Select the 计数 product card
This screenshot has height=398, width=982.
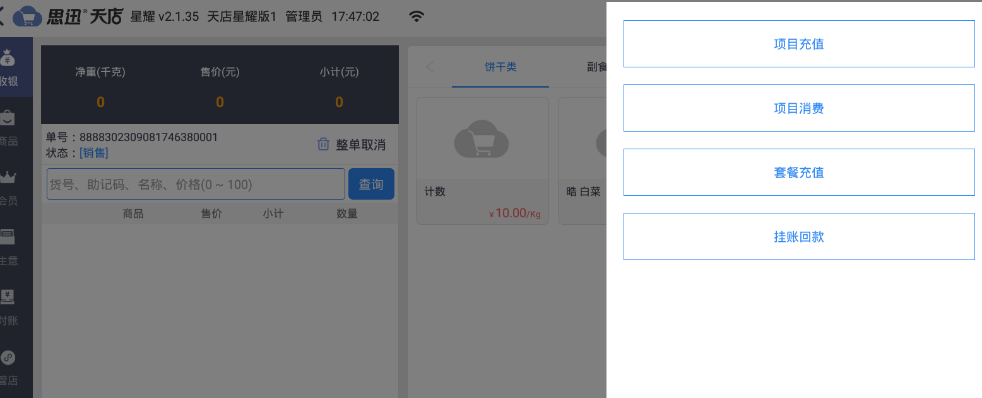tap(482, 161)
